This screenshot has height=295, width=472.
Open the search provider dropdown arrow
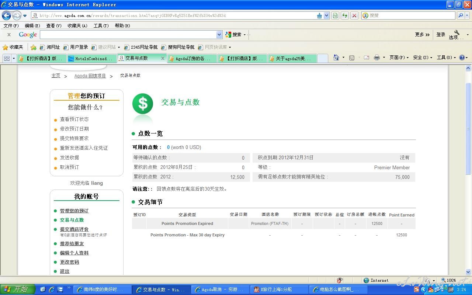click(467, 15)
